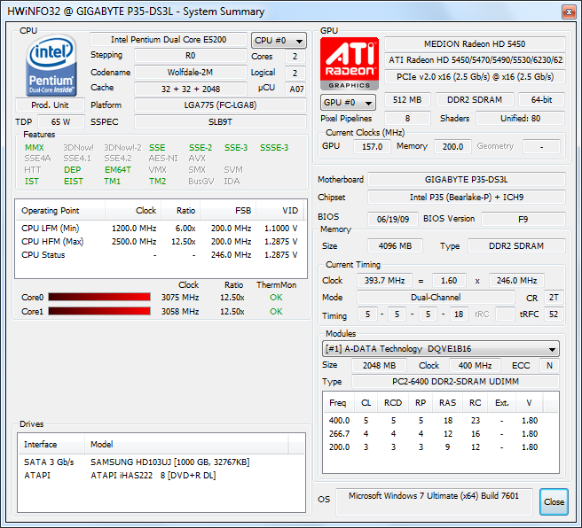
Task: Click the ATI Radeon Graphics logo
Action: [349, 65]
